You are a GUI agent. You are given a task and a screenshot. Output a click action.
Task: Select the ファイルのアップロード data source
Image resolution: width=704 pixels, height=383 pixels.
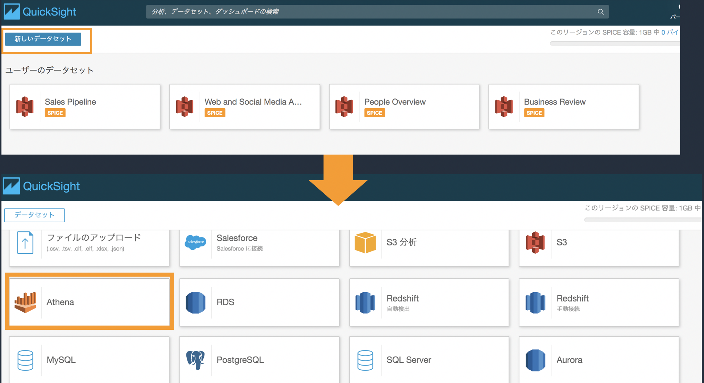(x=89, y=248)
